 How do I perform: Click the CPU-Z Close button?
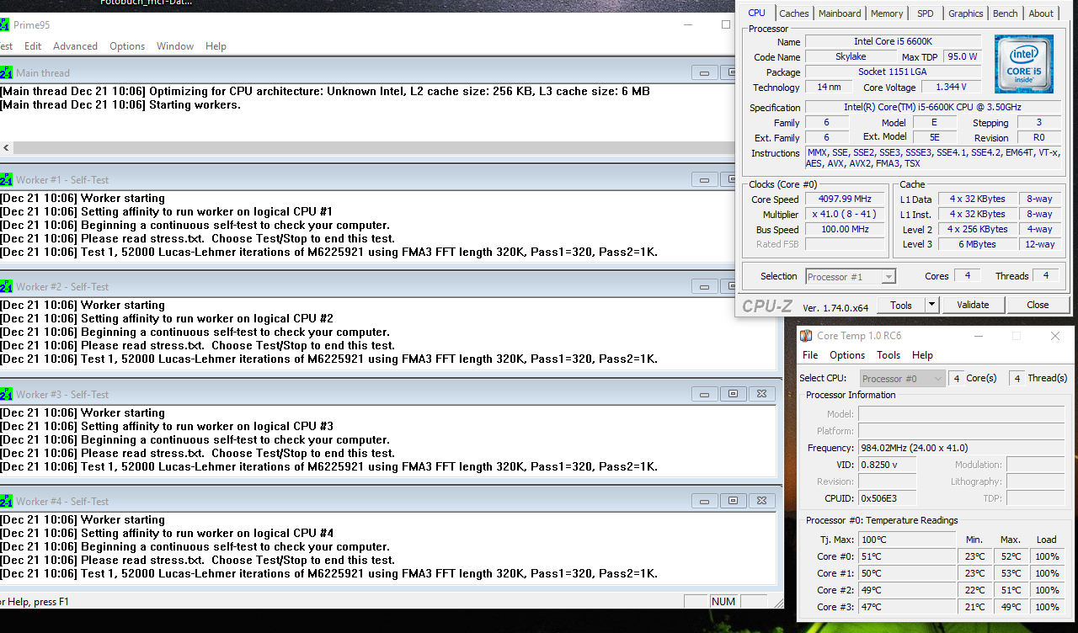(1038, 305)
